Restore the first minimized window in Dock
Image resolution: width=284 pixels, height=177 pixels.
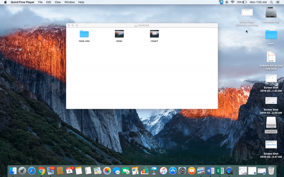pos(243,171)
